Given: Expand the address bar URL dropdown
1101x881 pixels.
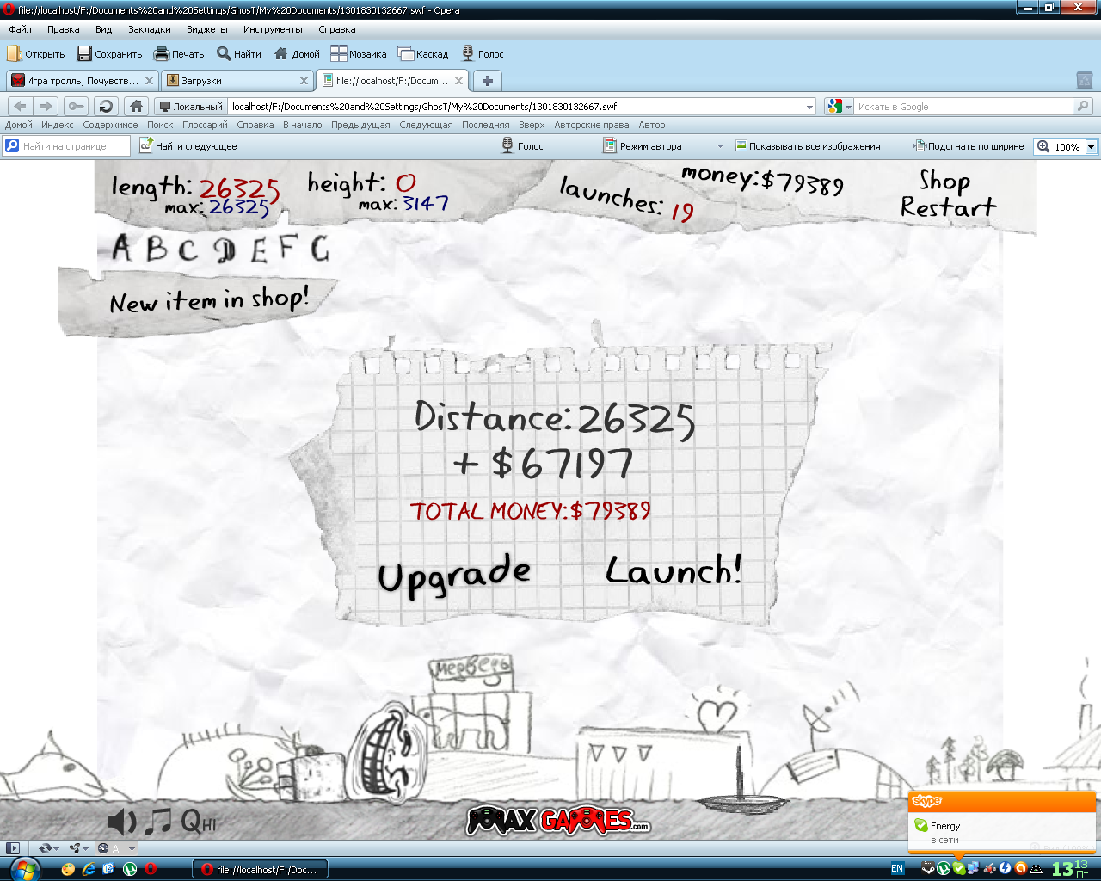Looking at the screenshot, I should (809, 107).
